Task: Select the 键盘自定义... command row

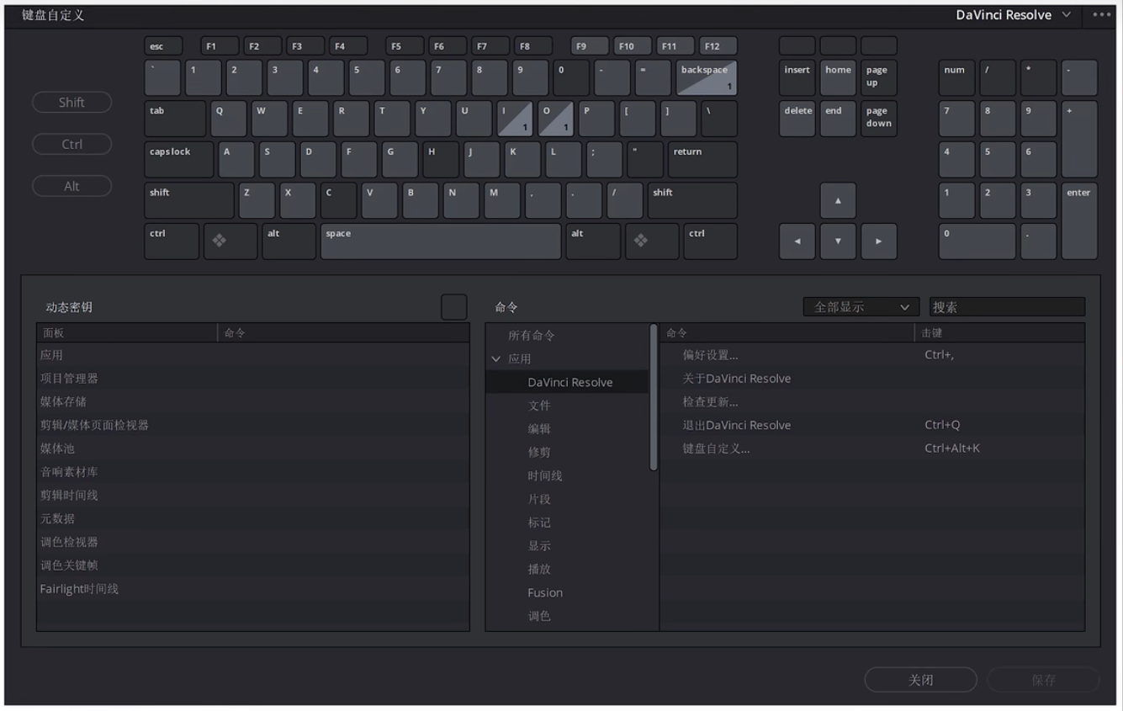Action: pos(872,448)
